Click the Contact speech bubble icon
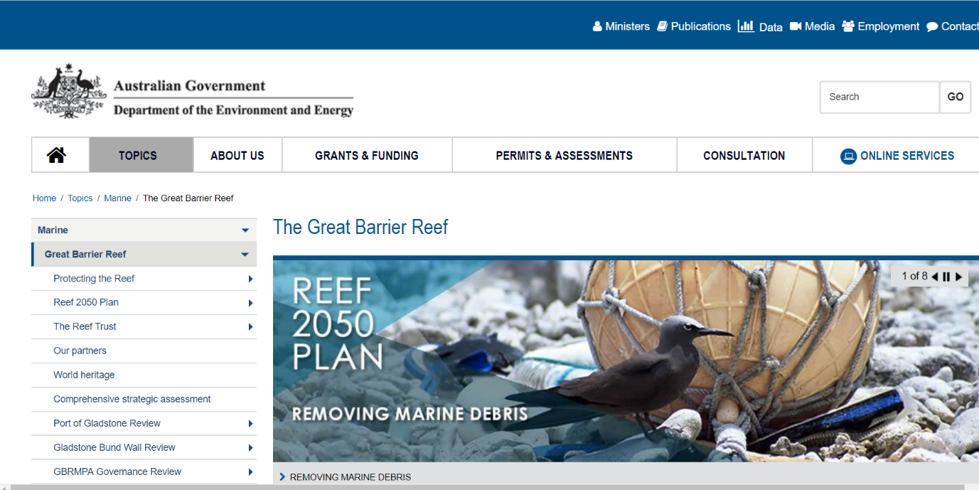979x490 pixels. pyautogui.click(x=932, y=27)
